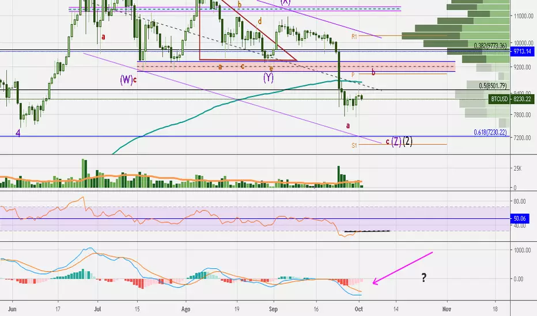This screenshot has width=537, height=316.
Task: Click the purple (Z) wave label
Action: (x=396, y=141)
